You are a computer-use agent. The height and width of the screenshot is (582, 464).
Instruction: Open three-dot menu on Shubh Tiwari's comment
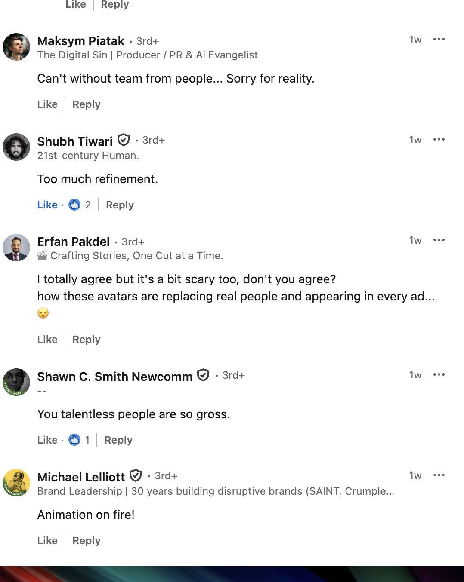439,140
